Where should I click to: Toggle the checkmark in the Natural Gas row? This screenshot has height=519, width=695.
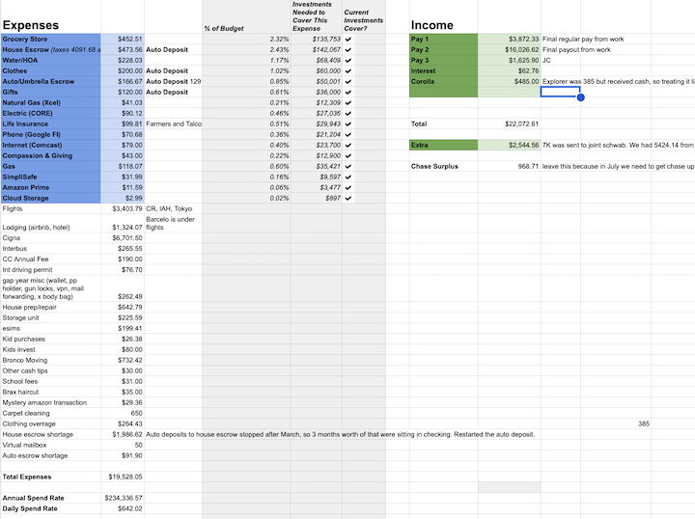[347, 103]
